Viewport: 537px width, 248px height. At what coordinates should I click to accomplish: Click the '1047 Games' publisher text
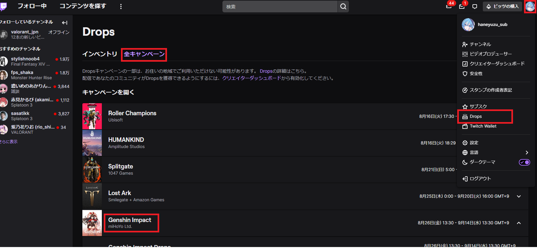click(x=121, y=173)
